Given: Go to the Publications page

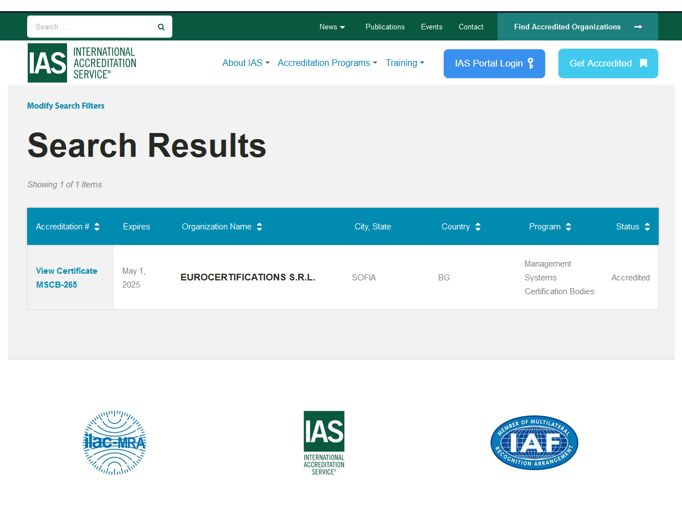Looking at the screenshot, I should (385, 27).
